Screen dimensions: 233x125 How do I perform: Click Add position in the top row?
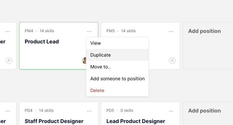point(205,31)
